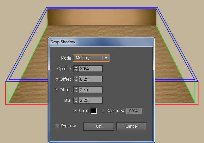Select the Color radio button
The image size is (204, 143).
pyautogui.click(x=75, y=111)
